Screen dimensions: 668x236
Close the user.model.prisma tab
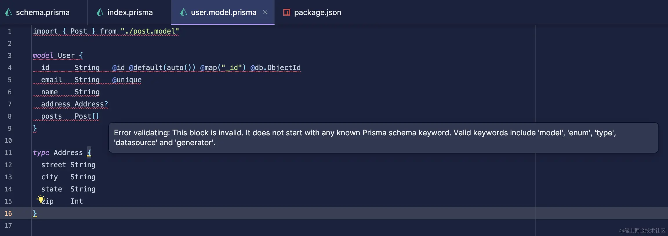coord(265,12)
